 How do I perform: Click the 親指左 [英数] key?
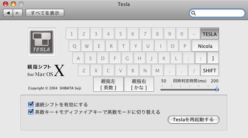[108, 84]
